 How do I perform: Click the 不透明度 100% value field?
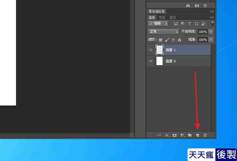203,32
